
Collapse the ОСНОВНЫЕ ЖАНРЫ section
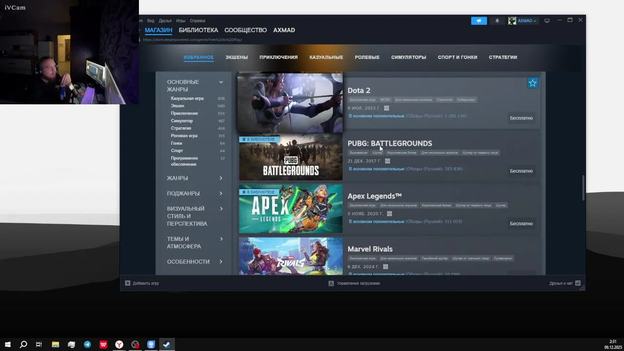[x=221, y=82]
